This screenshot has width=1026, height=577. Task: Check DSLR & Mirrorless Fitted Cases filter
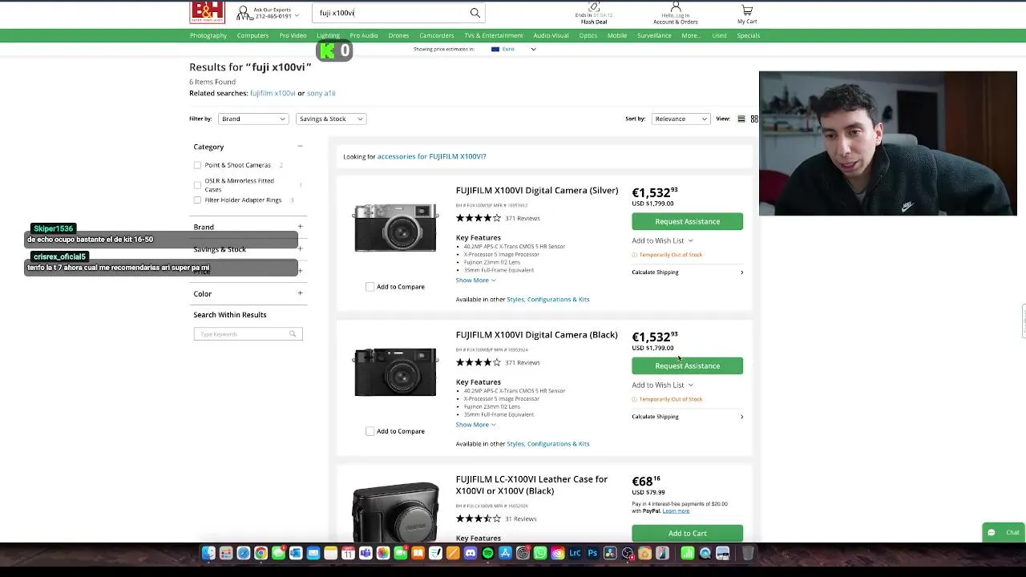(x=197, y=185)
